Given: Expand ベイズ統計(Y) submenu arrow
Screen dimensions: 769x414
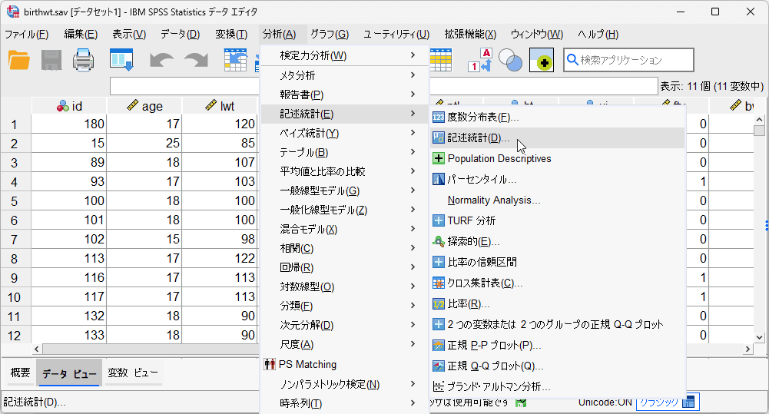Looking at the screenshot, I should tap(413, 133).
